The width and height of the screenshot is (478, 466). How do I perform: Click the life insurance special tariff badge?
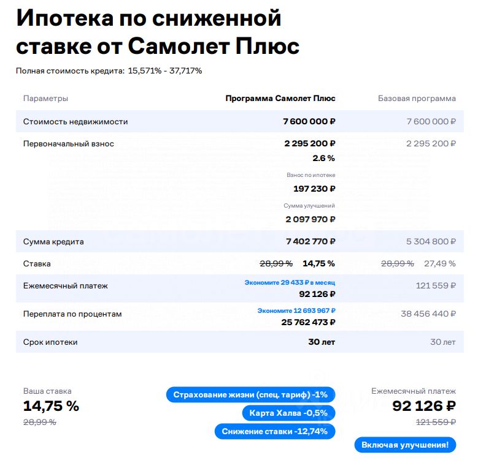coord(250,394)
